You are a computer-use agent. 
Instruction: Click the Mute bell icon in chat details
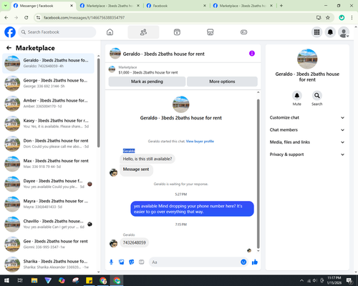click(297, 96)
